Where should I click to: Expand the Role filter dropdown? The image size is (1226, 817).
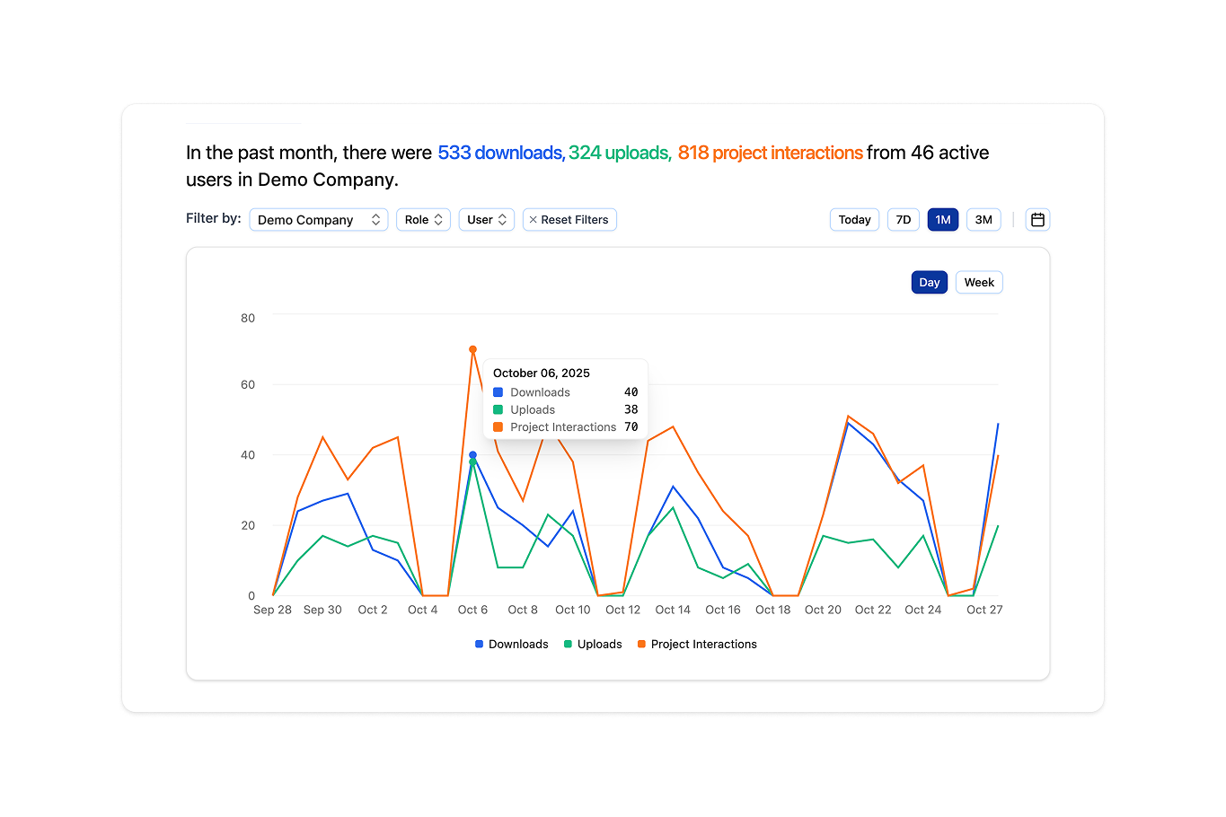[422, 219]
